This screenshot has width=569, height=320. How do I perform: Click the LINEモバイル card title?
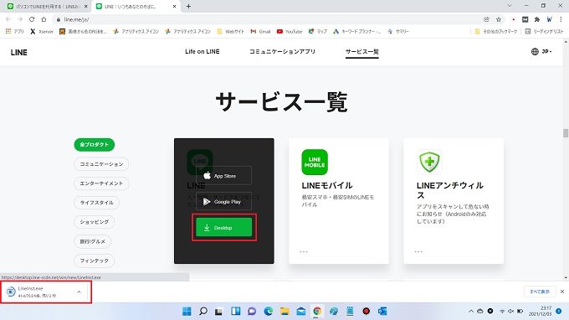pyautogui.click(x=327, y=185)
